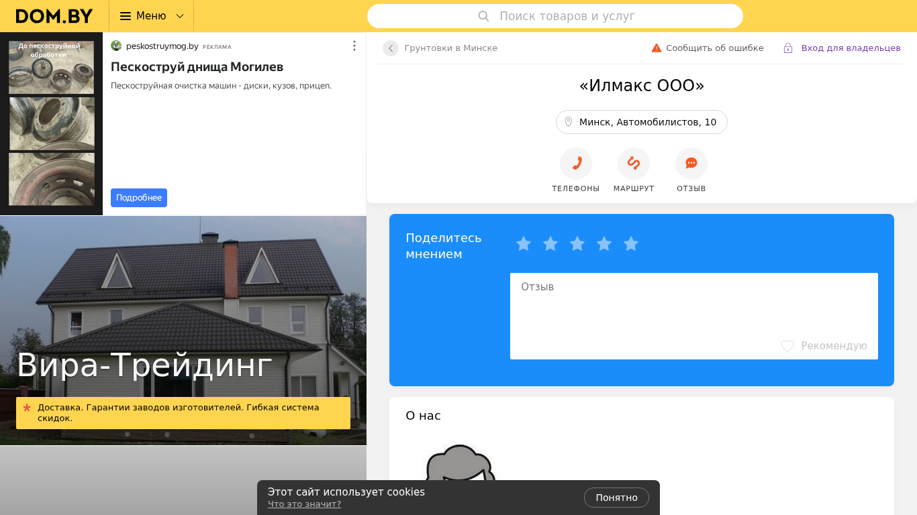Open the DOM.BY home logo
Viewport: 917px width, 515px height.
(54, 16)
